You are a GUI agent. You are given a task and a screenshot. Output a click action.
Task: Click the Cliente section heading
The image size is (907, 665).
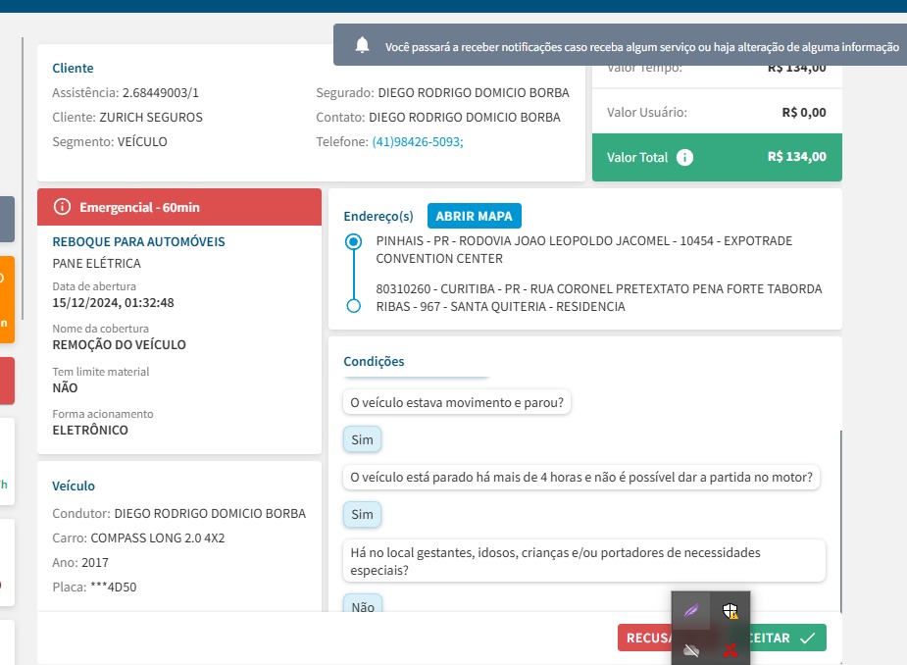(73, 69)
